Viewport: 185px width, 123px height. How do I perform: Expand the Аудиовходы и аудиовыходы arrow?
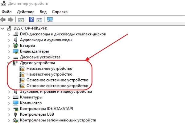(9, 40)
